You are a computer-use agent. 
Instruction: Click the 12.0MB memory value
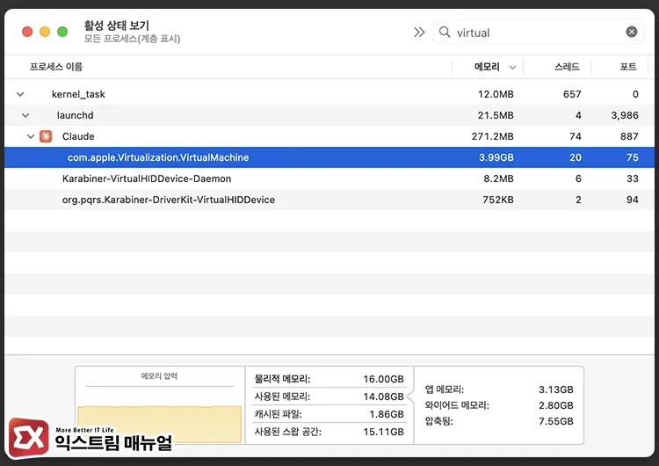click(496, 94)
